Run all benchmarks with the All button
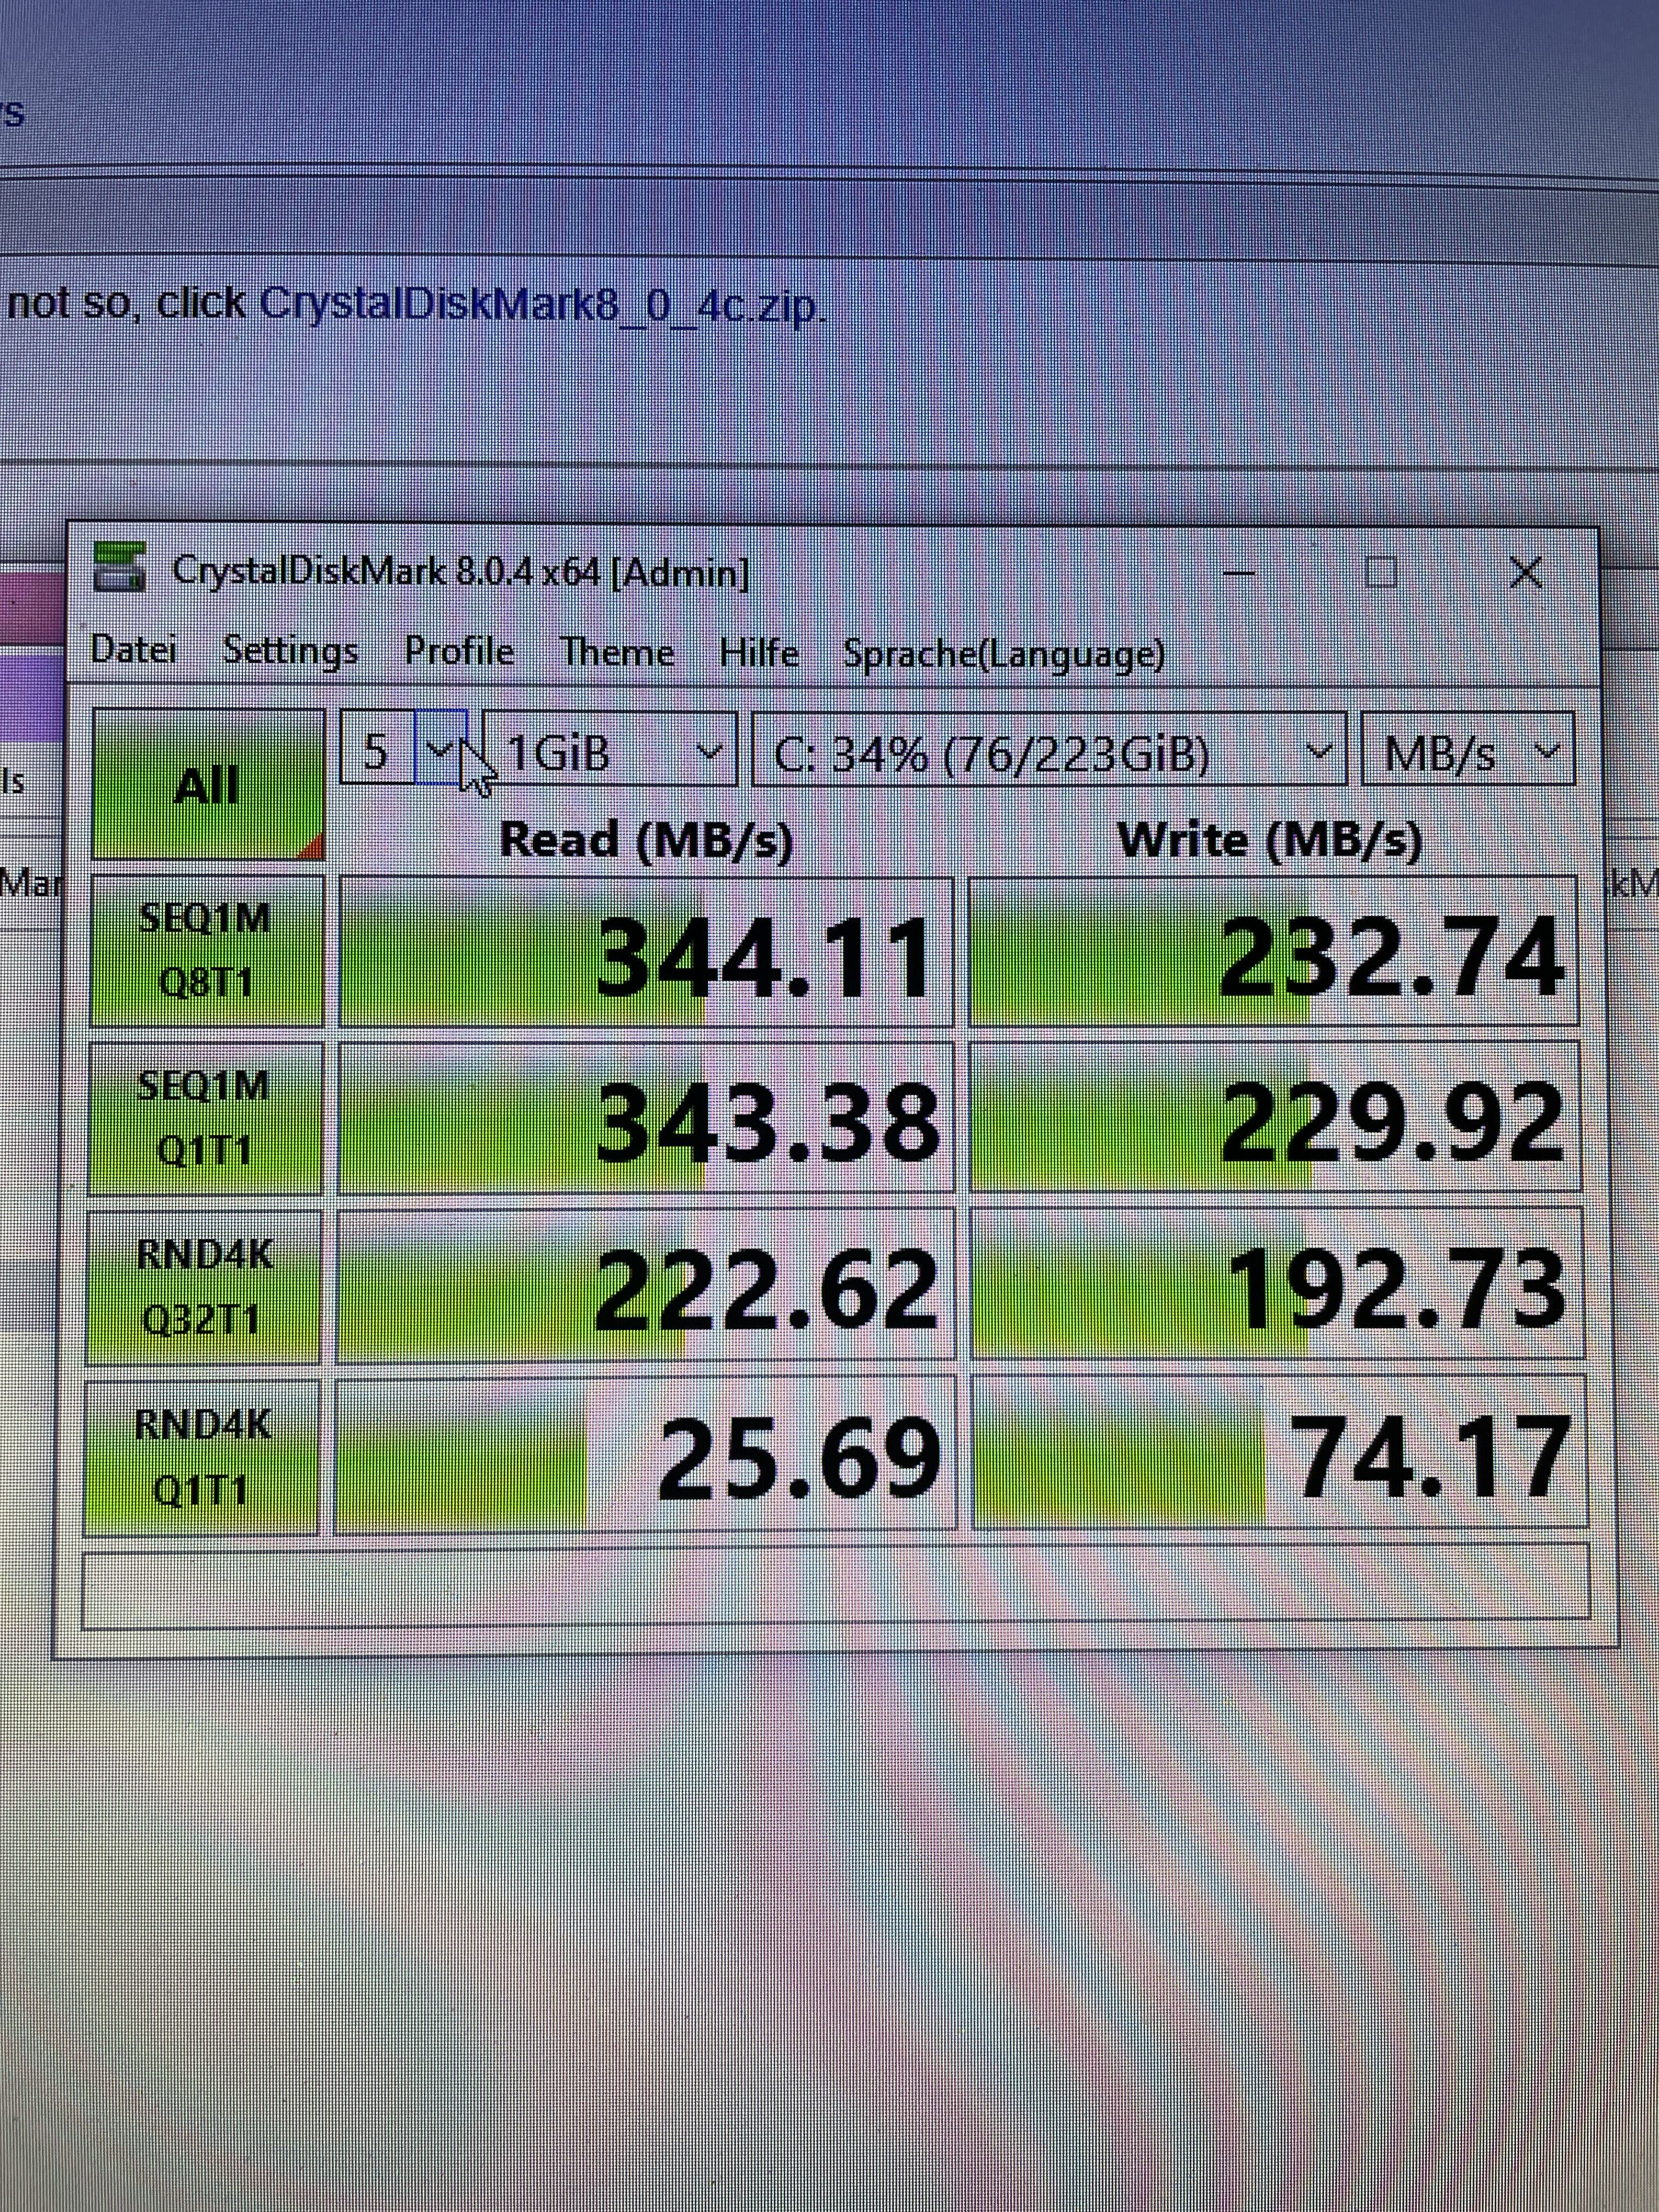This screenshot has width=1659, height=2212. tap(208, 785)
